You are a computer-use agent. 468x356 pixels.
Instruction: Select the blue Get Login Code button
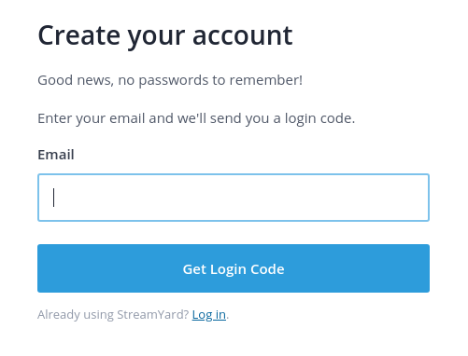(x=234, y=268)
